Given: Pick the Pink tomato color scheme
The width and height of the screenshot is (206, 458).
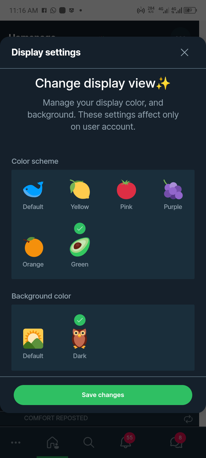Looking at the screenshot, I should point(126,189).
